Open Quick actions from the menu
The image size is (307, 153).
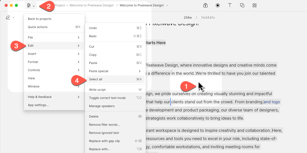(x=54, y=27)
